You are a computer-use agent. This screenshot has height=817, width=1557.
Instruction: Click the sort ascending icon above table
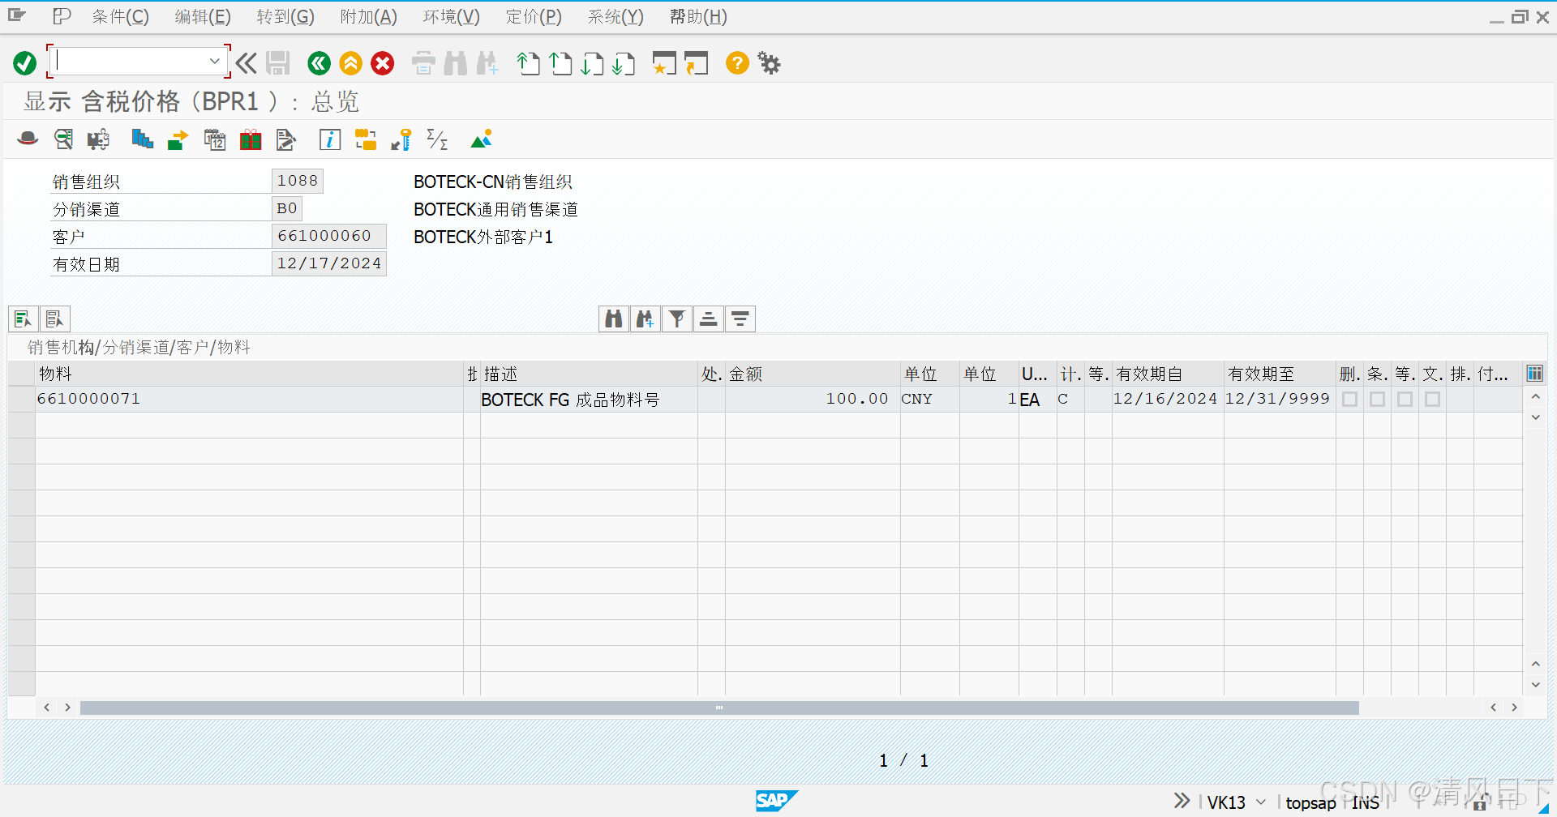(708, 319)
